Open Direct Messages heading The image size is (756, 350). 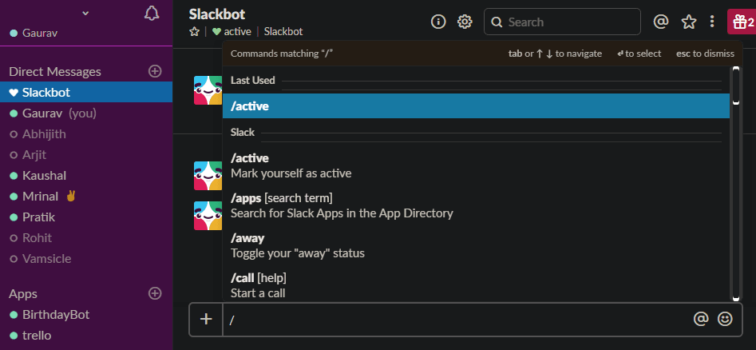pos(55,71)
